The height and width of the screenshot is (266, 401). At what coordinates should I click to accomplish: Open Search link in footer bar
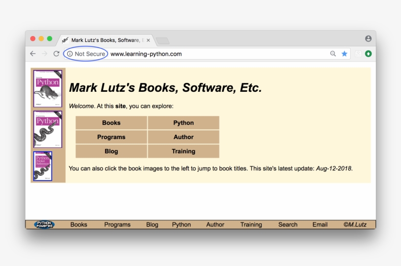coord(288,225)
